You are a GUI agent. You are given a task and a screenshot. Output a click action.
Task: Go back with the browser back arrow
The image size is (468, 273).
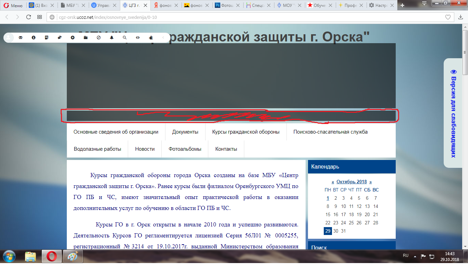tap(7, 17)
